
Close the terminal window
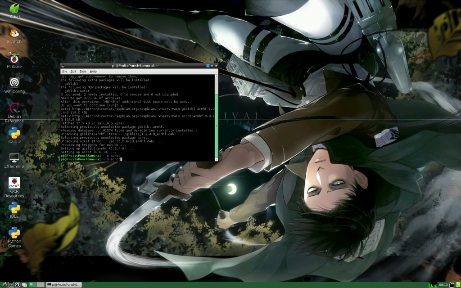(x=216, y=66)
